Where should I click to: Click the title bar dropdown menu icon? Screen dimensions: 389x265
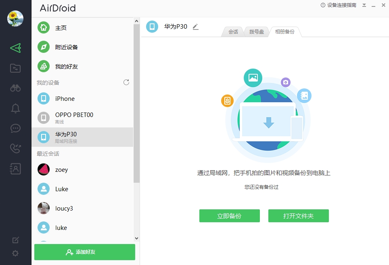[364, 5]
